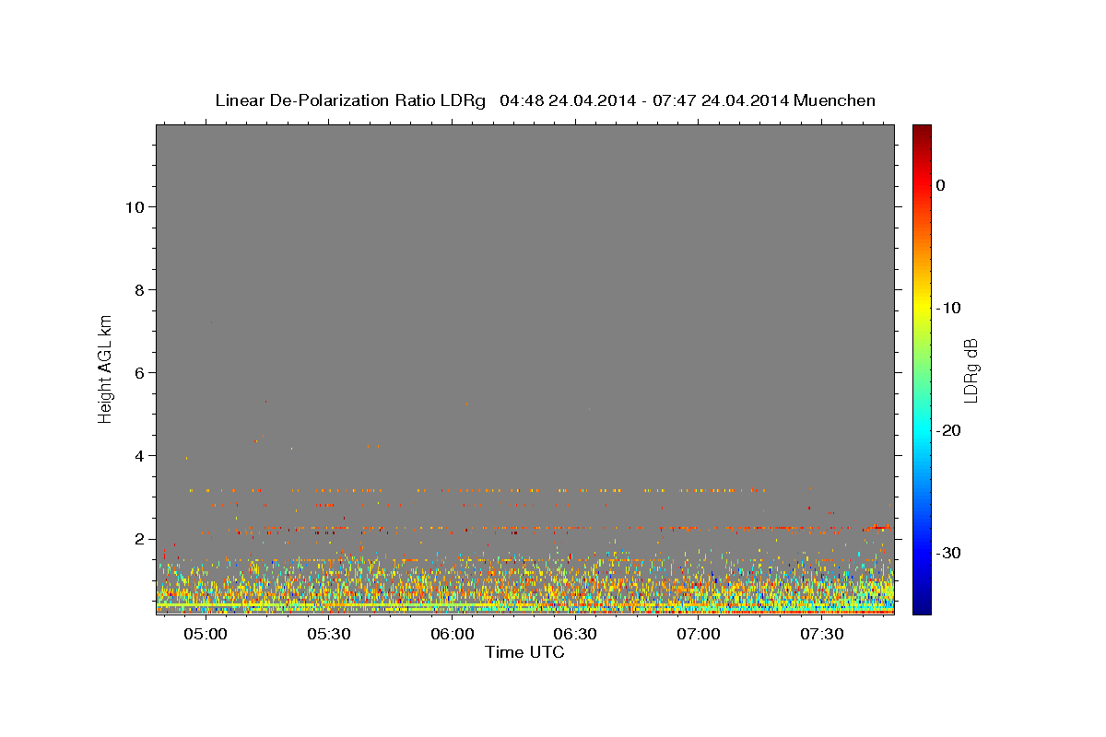Click the height tick label 6
This screenshot has height=737, width=1106.
click(x=139, y=373)
